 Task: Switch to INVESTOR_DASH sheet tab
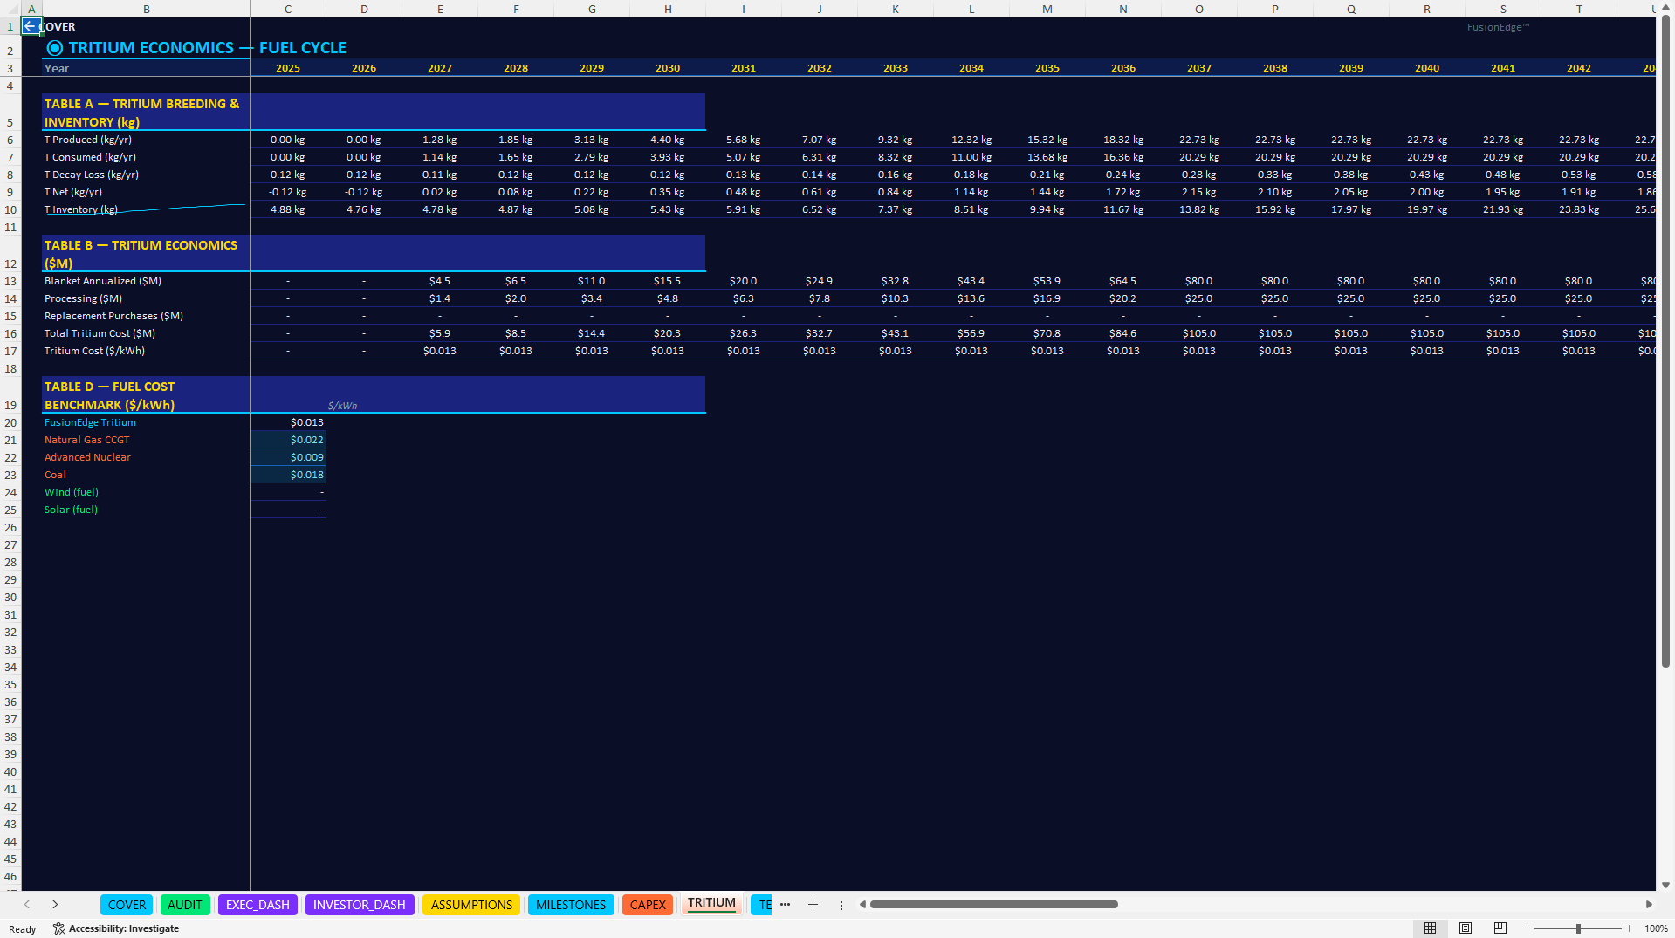(x=359, y=905)
